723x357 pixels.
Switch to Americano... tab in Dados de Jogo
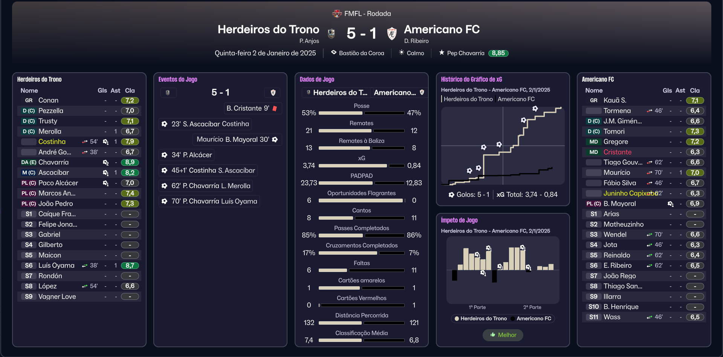pos(399,93)
